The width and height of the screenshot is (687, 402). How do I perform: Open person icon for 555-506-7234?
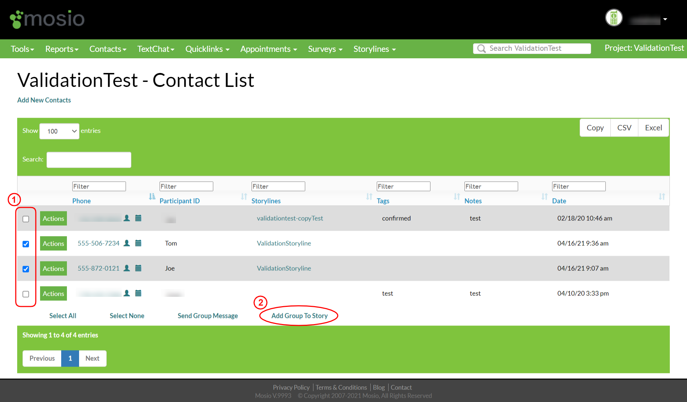pyautogui.click(x=127, y=243)
